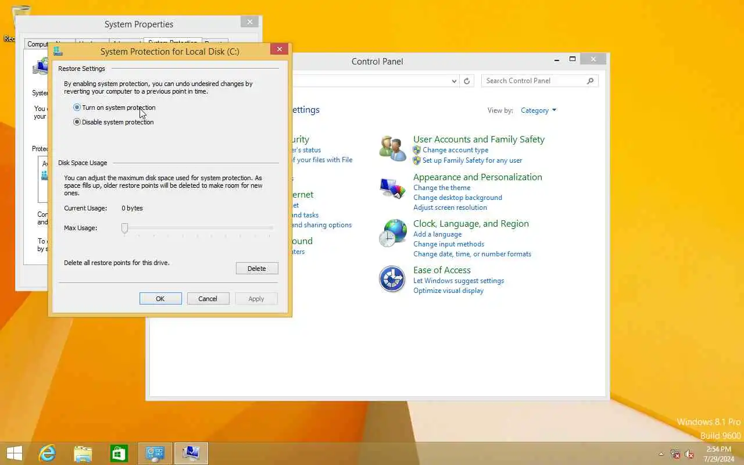Image resolution: width=744 pixels, height=465 pixels.
Task: Click Let Windows suggest settings link
Action: [x=459, y=281]
